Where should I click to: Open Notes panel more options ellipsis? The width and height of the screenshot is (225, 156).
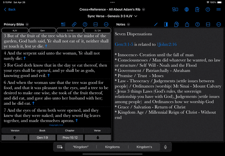[x=219, y=24]
